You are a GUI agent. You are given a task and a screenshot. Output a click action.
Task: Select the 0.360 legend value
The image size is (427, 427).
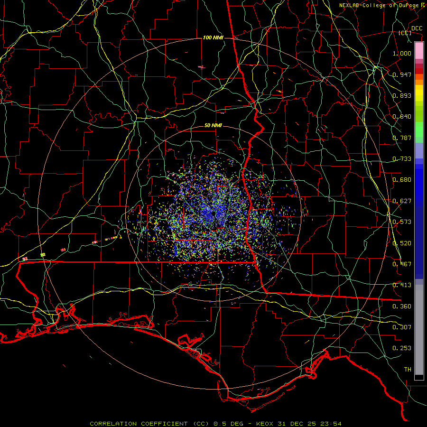pyautogui.click(x=402, y=306)
